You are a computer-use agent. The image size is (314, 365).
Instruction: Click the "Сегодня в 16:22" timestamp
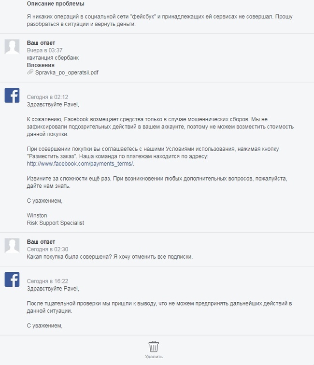click(x=47, y=281)
